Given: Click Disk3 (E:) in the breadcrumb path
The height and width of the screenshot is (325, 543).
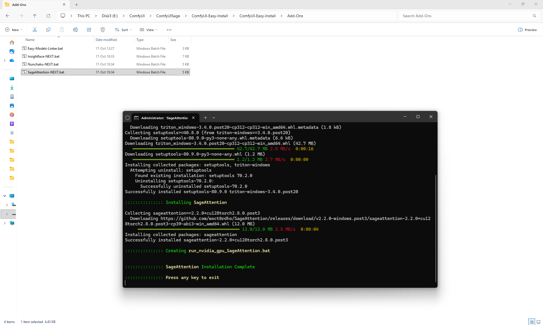Looking at the screenshot, I should pos(109,16).
